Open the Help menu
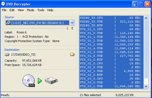This screenshot has height=98, width=152. [x=50, y=10]
